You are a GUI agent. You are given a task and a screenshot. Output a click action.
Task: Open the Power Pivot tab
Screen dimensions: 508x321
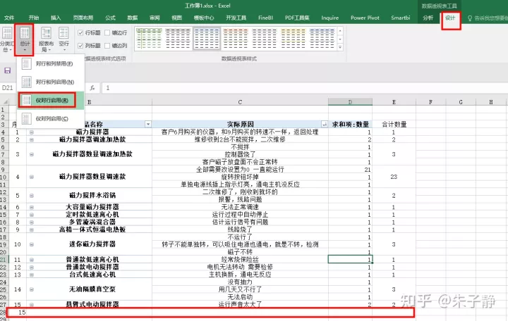pyautogui.click(x=365, y=18)
